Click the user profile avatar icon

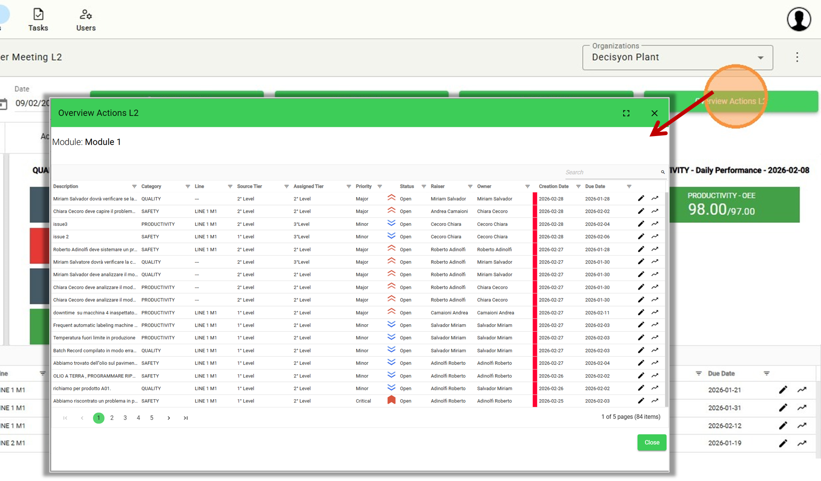click(799, 19)
